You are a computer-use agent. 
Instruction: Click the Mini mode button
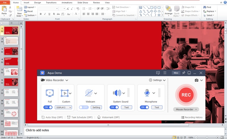(x=176, y=73)
